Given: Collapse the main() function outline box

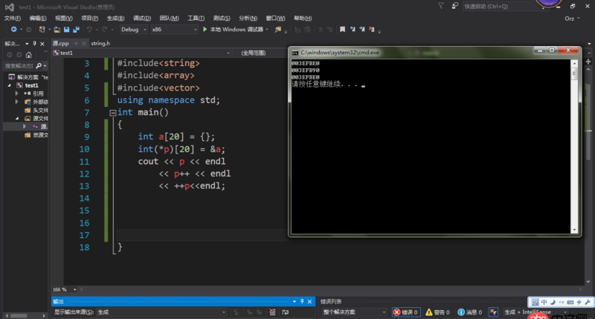Looking at the screenshot, I should point(113,113).
